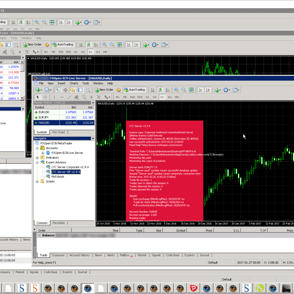Pick the Vertical Line tool in FXOpen-ECN window
This screenshot has height=294, width=294.
point(54,97)
